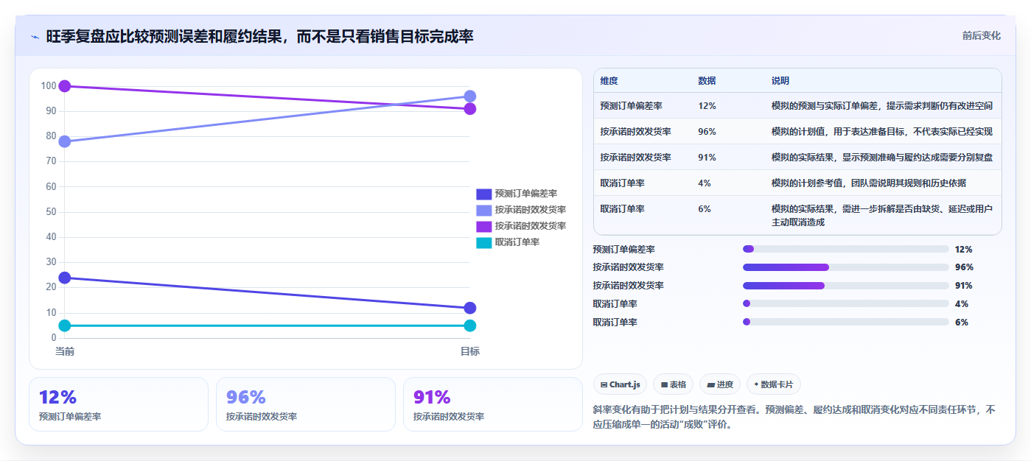Click the 取消订单率 4% progress bar

click(x=846, y=303)
